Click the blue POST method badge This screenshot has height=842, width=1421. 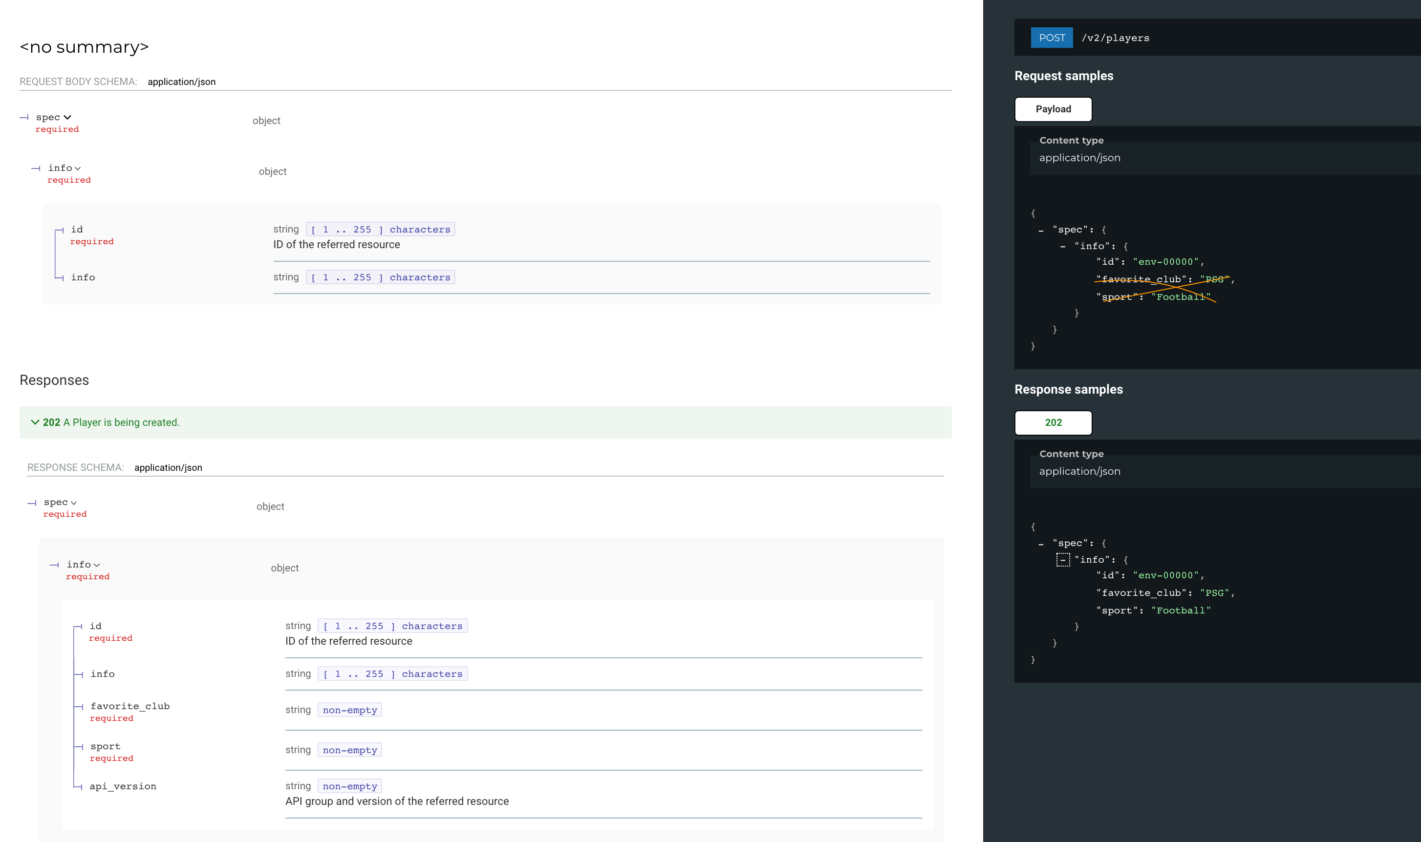tap(1052, 38)
